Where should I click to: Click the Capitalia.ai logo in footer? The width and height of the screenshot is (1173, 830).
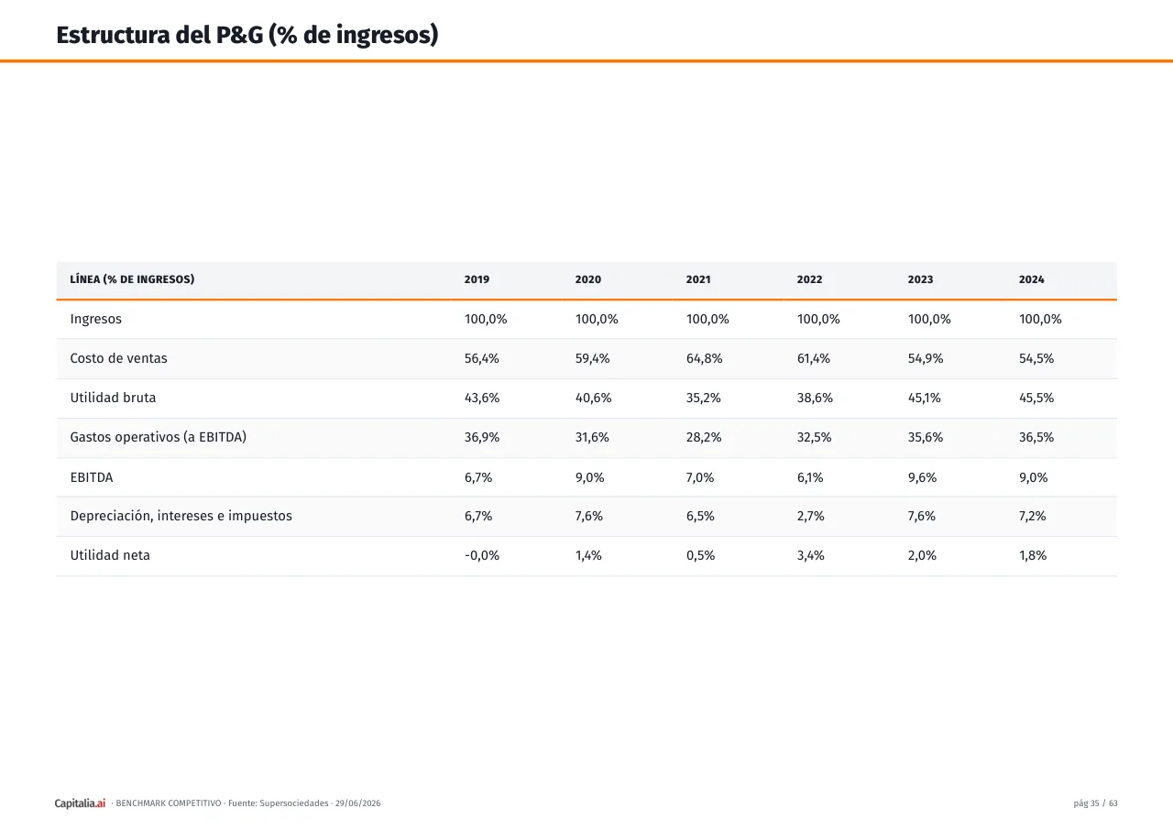80,803
